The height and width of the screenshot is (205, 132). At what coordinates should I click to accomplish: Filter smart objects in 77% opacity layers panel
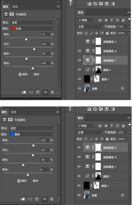click(123, 20)
